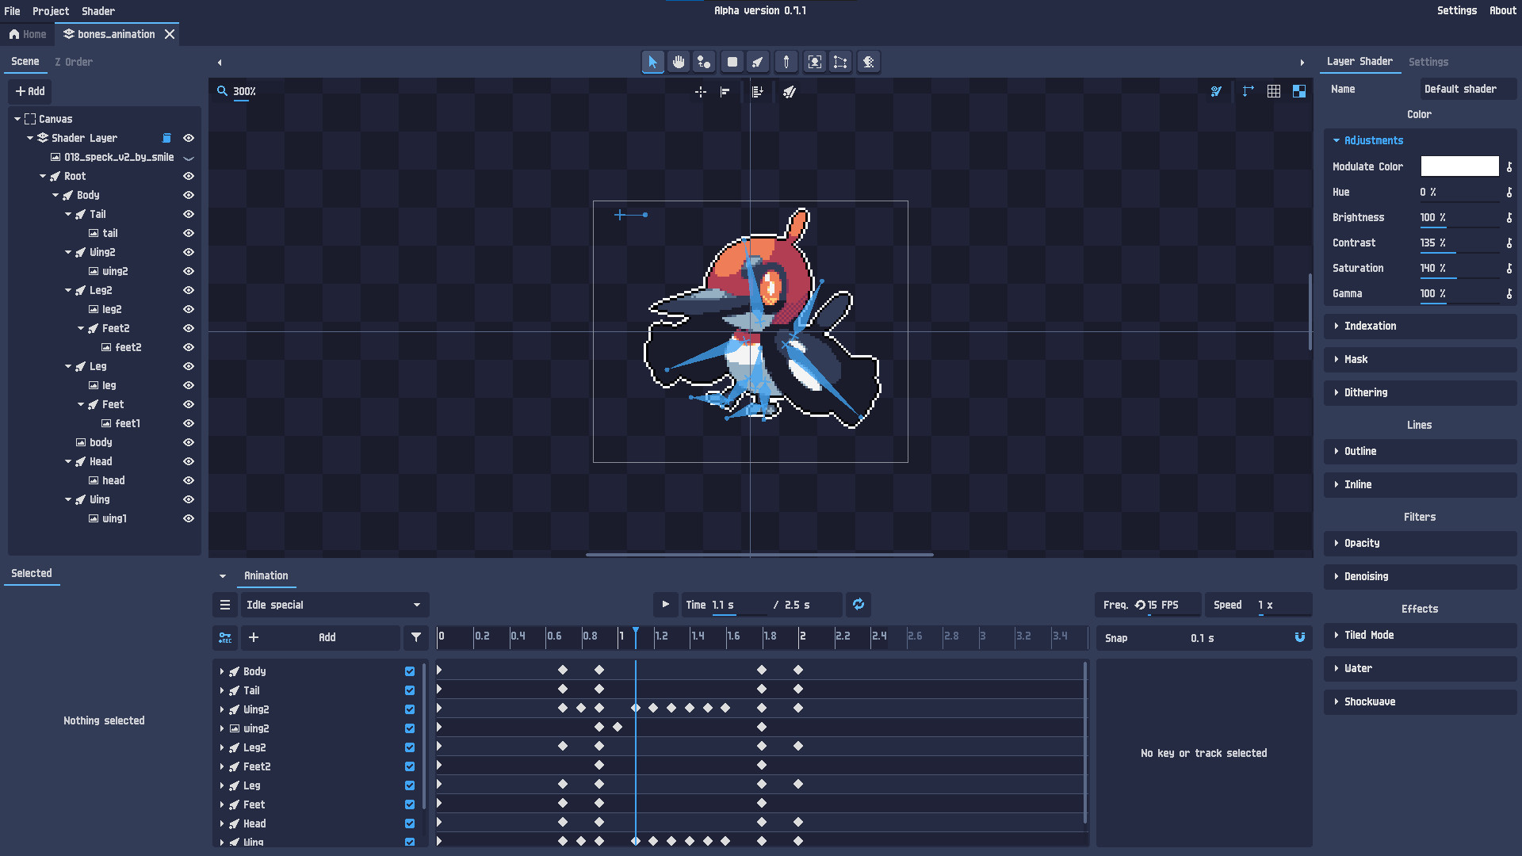Image resolution: width=1522 pixels, height=856 pixels.
Task: Collapse the Leg2 node in scene tree
Action: pyautogui.click(x=68, y=290)
